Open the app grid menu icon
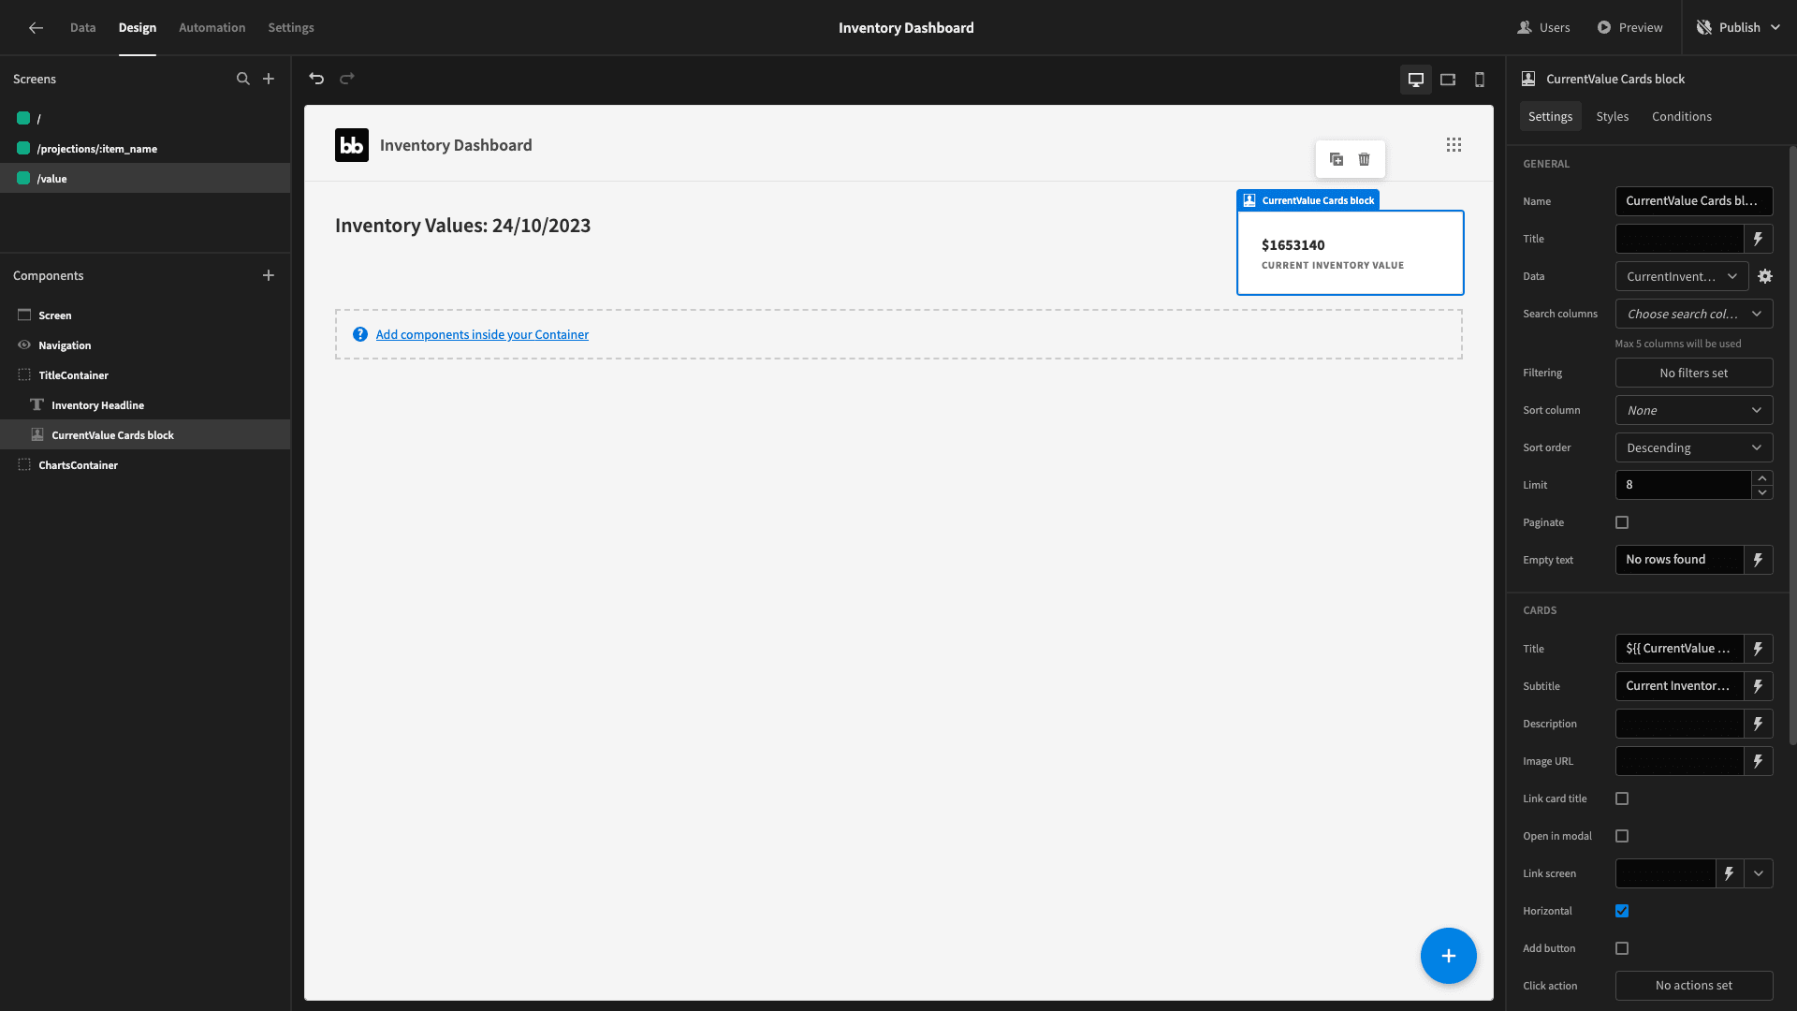This screenshot has width=1797, height=1011. click(1454, 145)
